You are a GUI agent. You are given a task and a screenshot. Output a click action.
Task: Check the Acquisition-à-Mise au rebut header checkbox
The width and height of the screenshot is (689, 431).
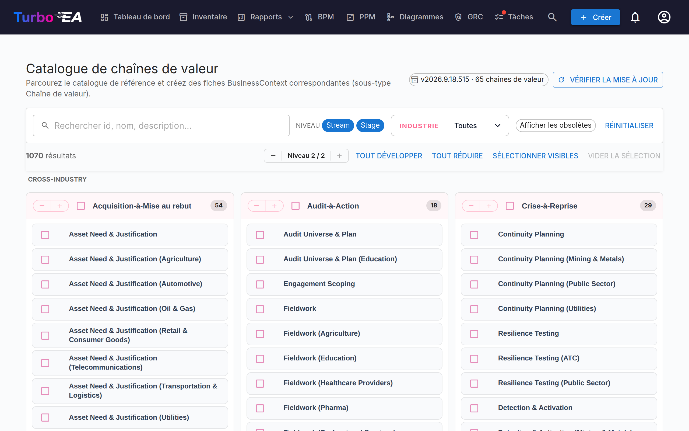coord(81,206)
